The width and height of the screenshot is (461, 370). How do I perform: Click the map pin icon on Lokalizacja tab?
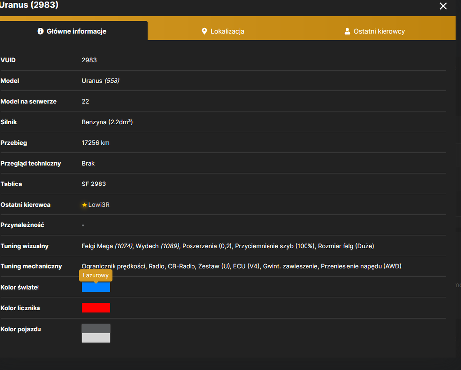204,31
